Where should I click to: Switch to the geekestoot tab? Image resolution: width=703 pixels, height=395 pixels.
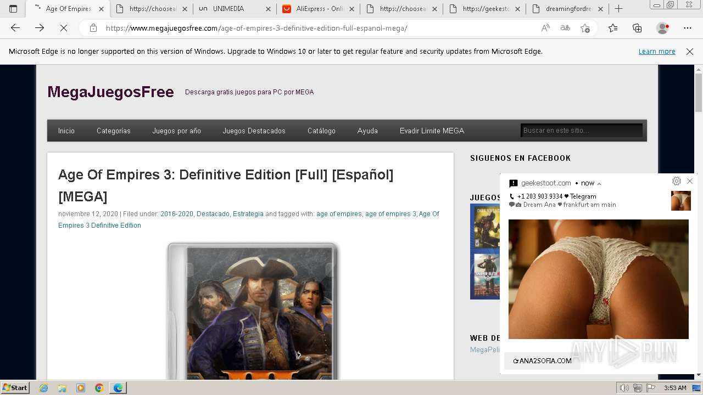coord(485,9)
